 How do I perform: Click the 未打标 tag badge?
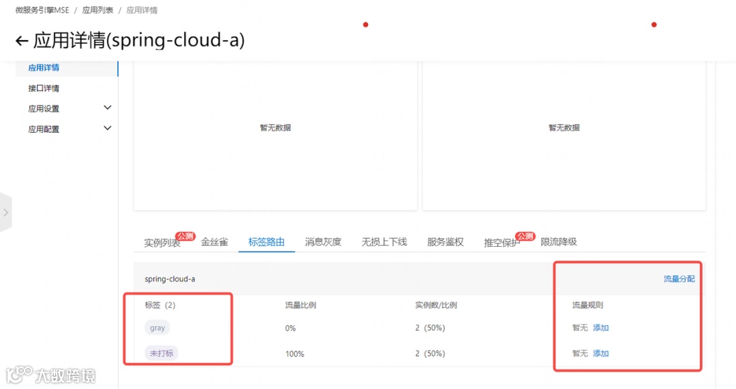click(x=162, y=353)
